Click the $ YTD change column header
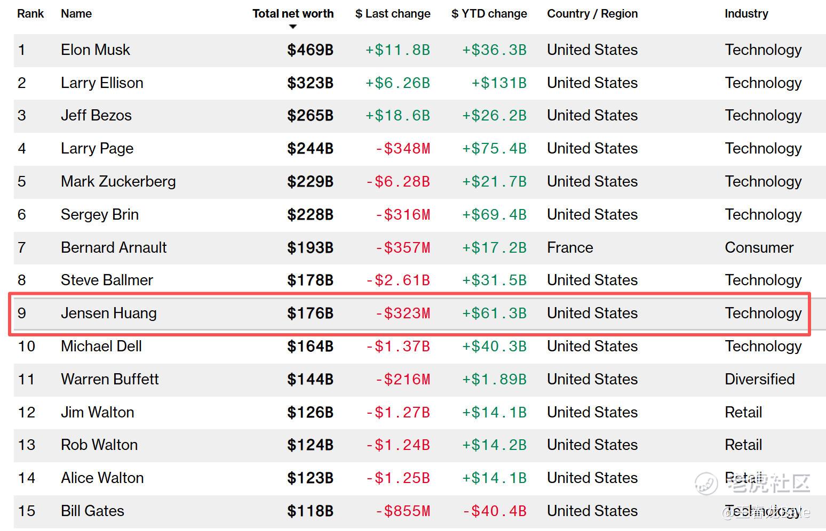The image size is (826, 531). point(489,14)
